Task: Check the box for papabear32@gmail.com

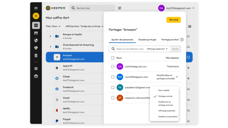Action: [113, 87]
